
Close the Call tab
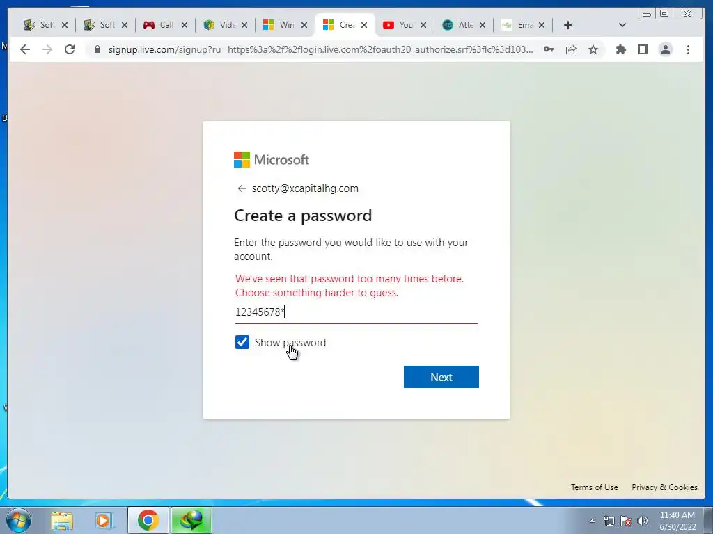(184, 25)
